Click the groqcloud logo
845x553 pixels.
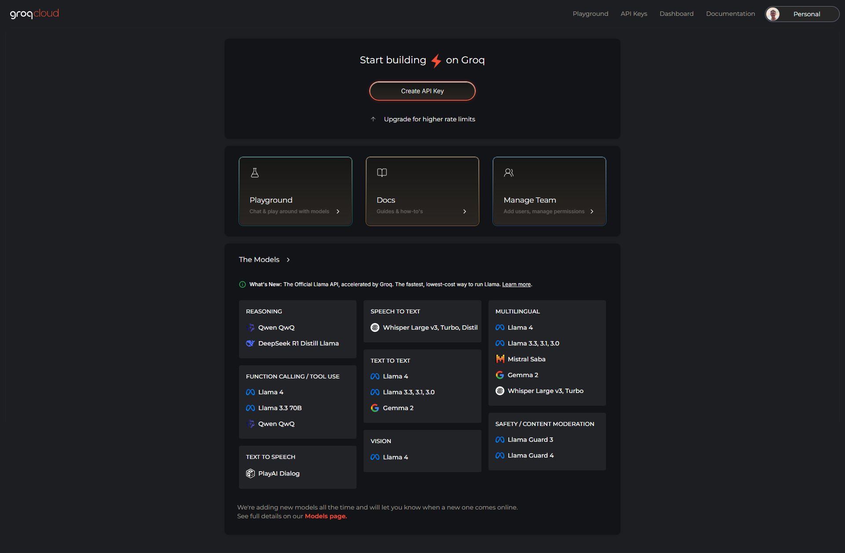34,14
